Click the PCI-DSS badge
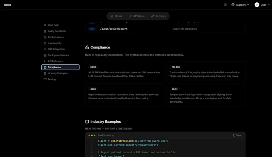 click(x=175, y=67)
